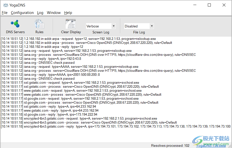Expand the Screen Log dropdown arrow
Viewport: 232px width, 148px height.
tap(114, 26)
